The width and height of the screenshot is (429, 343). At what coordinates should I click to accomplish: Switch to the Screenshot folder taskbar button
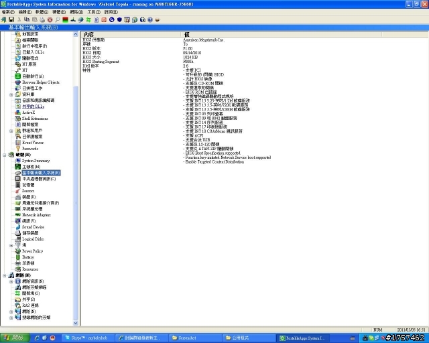(x=195, y=338)
